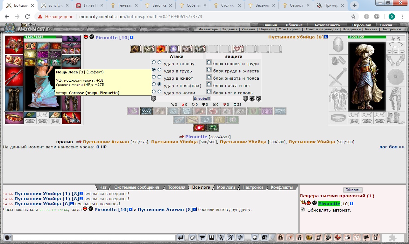Select first attack radio for удар в голову
Image resolution: width=409 pixels, height=244 pixels.
pos(154,63)
